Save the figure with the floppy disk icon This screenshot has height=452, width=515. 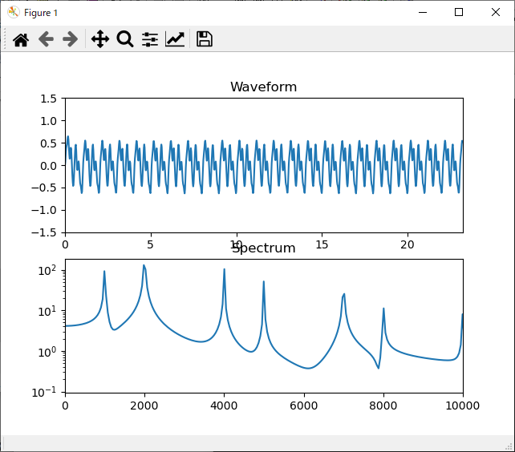pos(204,39)
